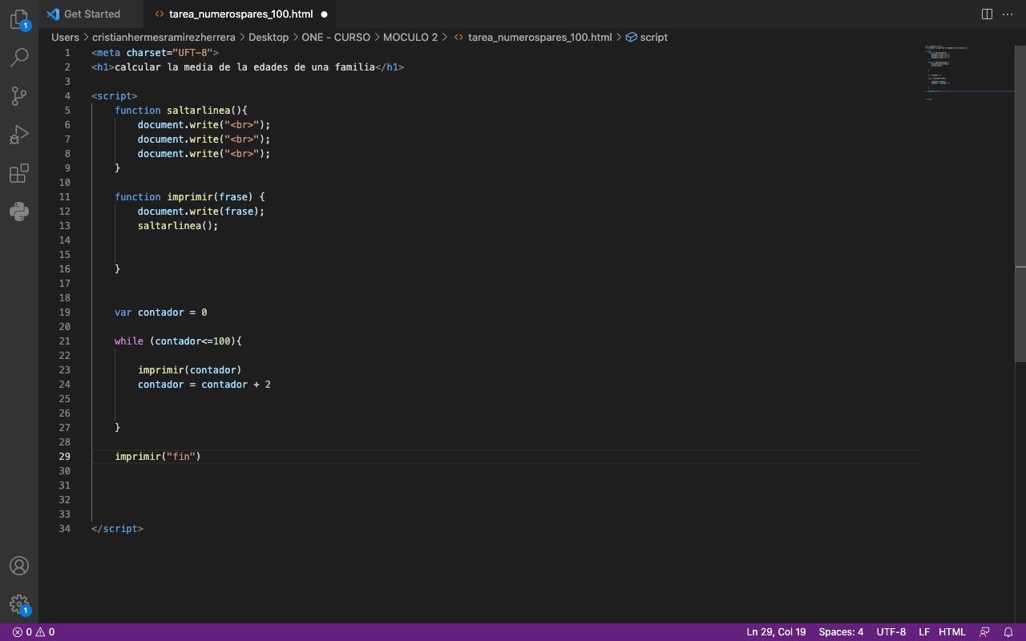This screenshot has width=1026, height=641.
Task: Click the closing </script> tag
Action: point(117,529)
